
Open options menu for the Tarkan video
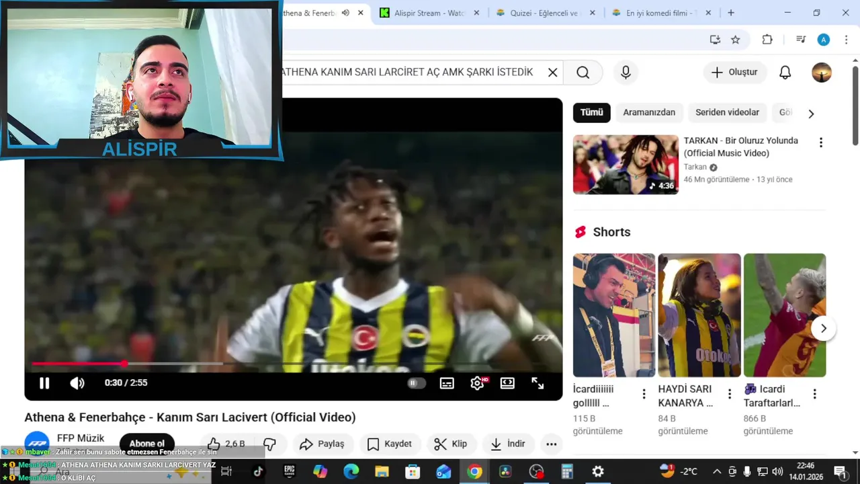click(820, 143)
